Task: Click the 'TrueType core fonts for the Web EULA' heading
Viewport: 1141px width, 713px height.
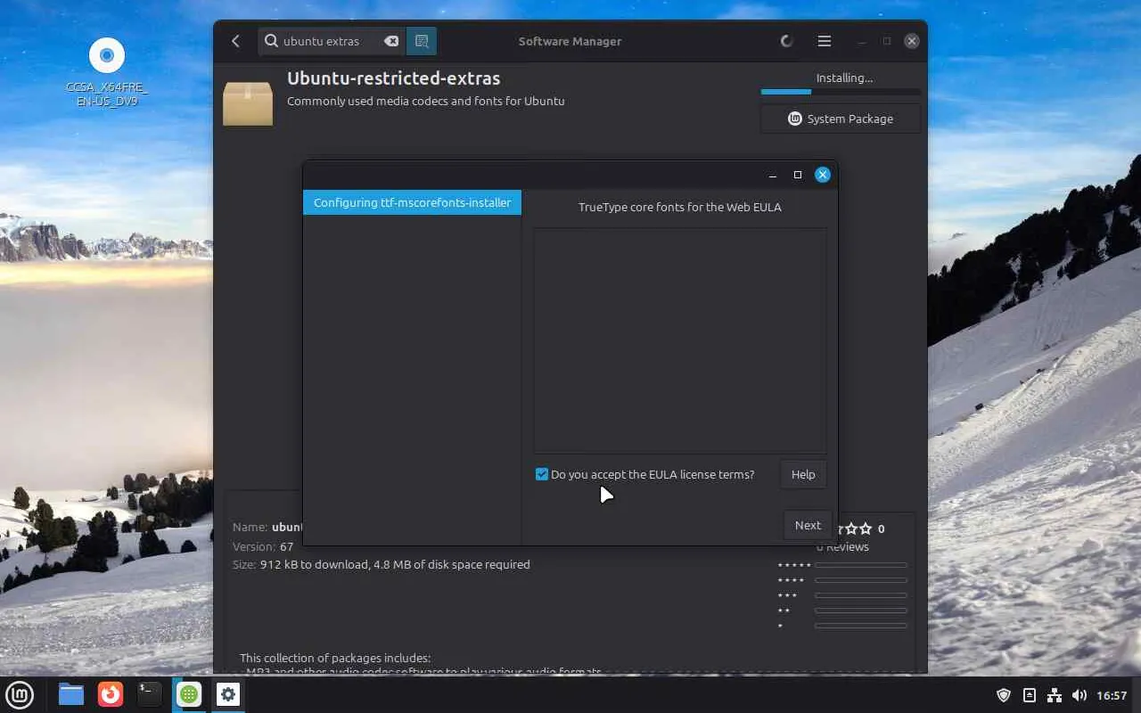Action: coord(680,207)
